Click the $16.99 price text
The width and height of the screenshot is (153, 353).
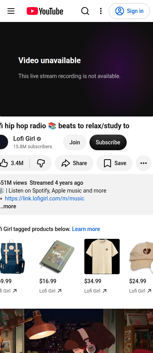(48, 281)
